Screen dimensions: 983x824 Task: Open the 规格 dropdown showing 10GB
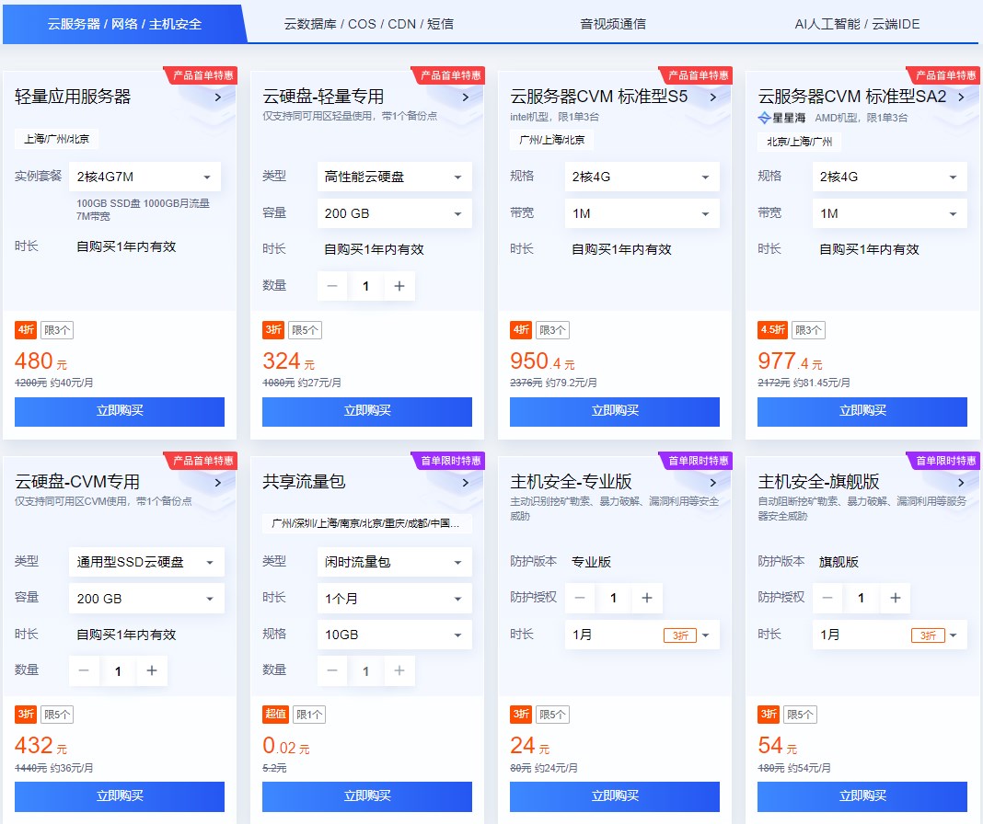click(x=394, y=635)
